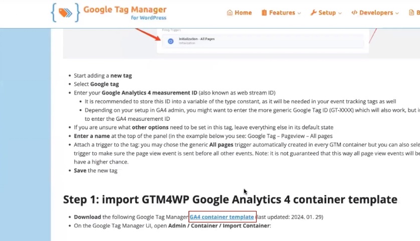Click the Step 1 import container heading
The image size is (420, 241).
(230, 199)
